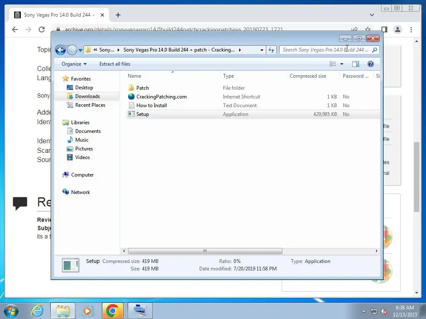Open Chrome tab search dropdown
The image size is (426, 319).
(x=372, y=15)
